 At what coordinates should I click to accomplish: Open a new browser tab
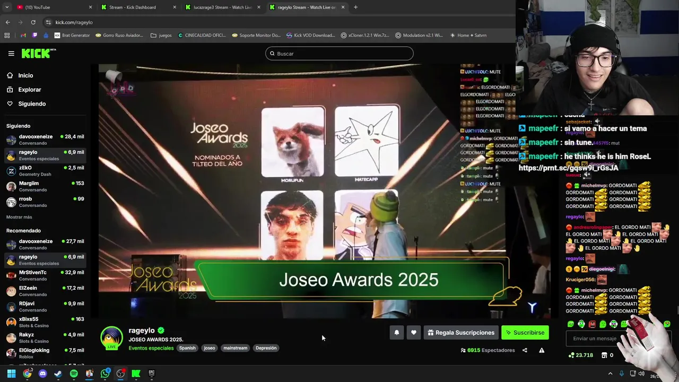(355, 7)
